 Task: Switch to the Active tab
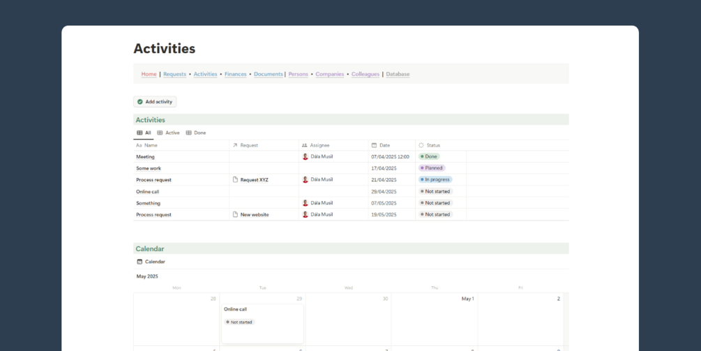(168, 133)
